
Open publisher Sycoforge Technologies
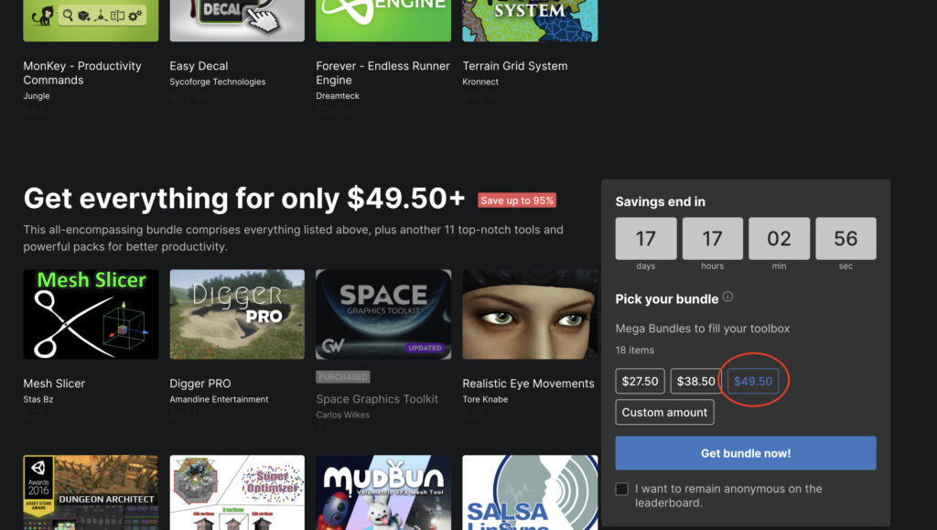click(x=218, y=81)
